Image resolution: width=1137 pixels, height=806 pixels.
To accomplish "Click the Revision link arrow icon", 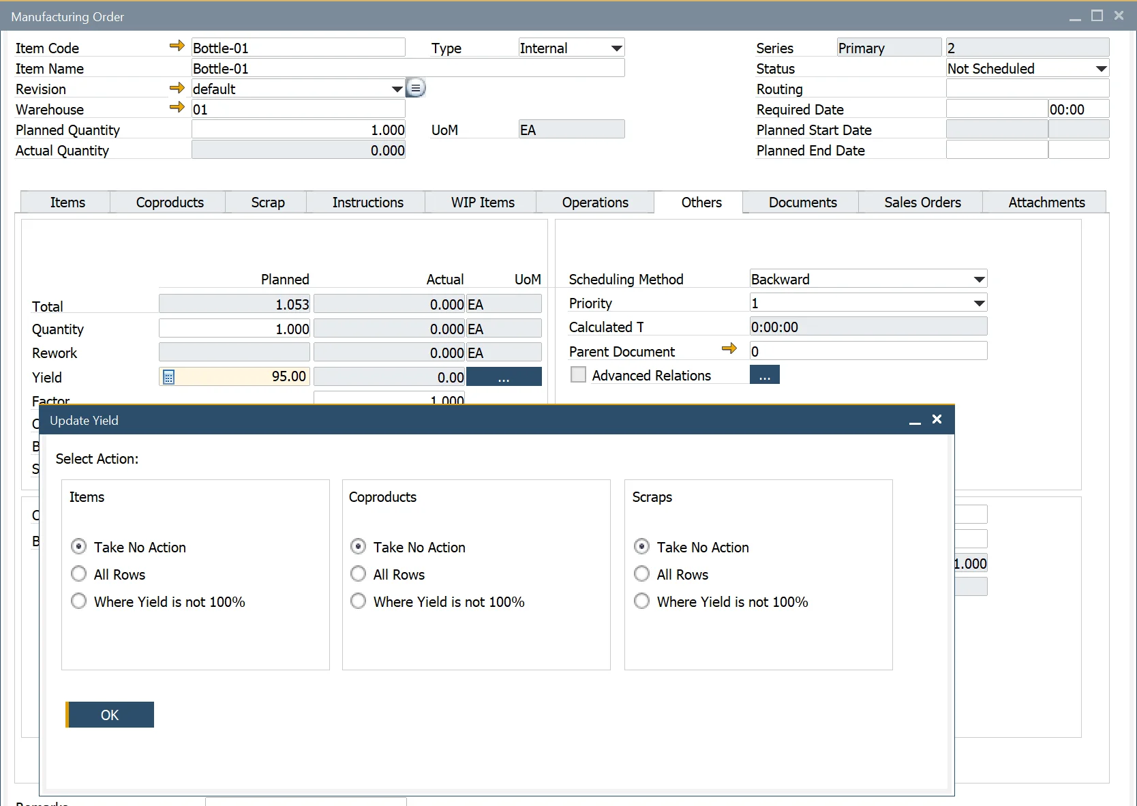I will pyautogui.click(x=177, y=88).
